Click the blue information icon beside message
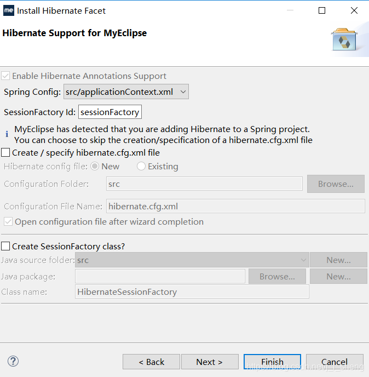Screen dimensions: 369x377 click(x=7, y=134)
